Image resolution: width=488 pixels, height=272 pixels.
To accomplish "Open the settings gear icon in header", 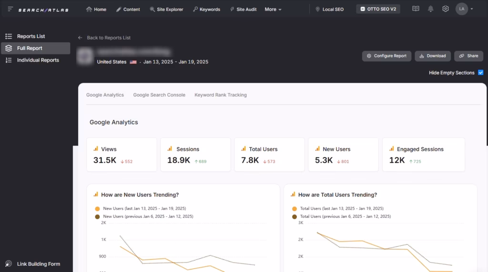I will pos(446,9).
